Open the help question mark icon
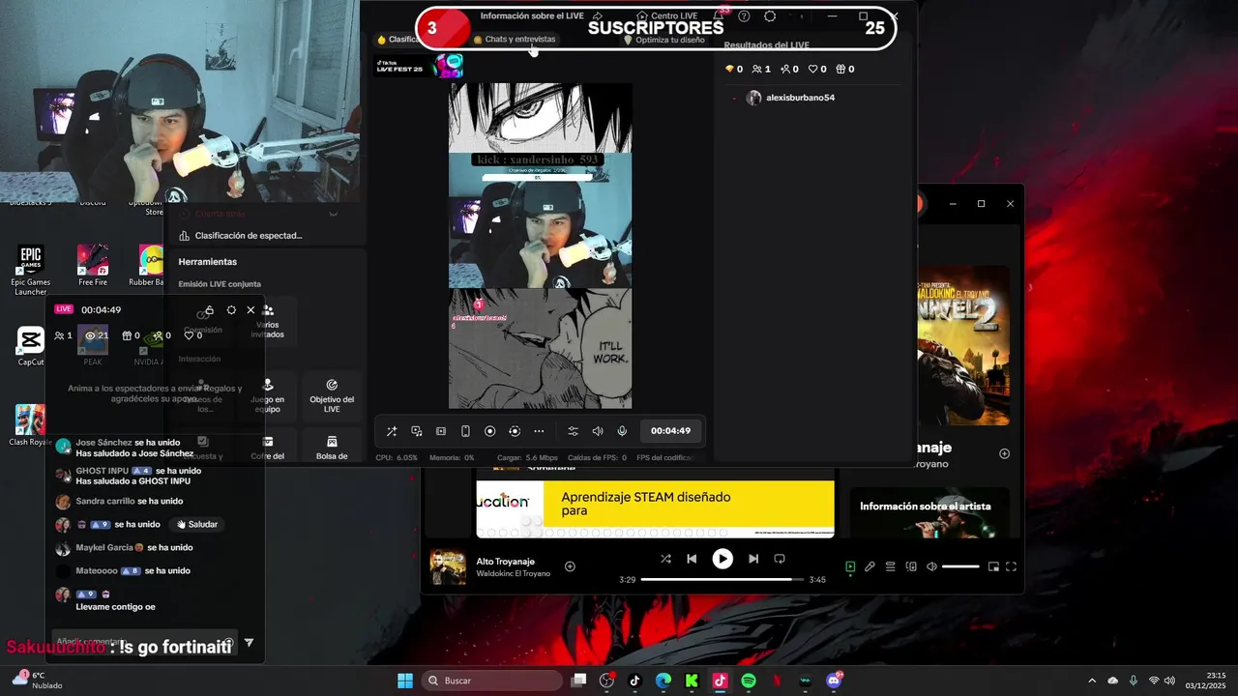The width and height of the screenshot is (1238, 696). click(x=744, y=15)
